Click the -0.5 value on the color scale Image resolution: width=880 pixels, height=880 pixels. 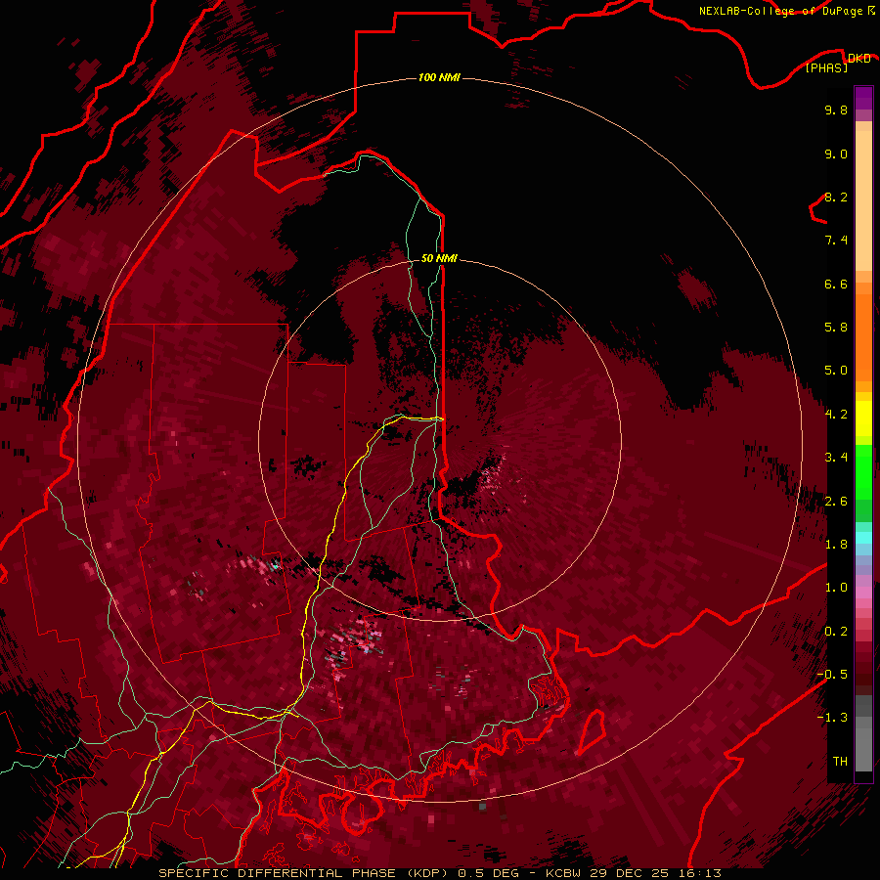[x=832, y=675]
